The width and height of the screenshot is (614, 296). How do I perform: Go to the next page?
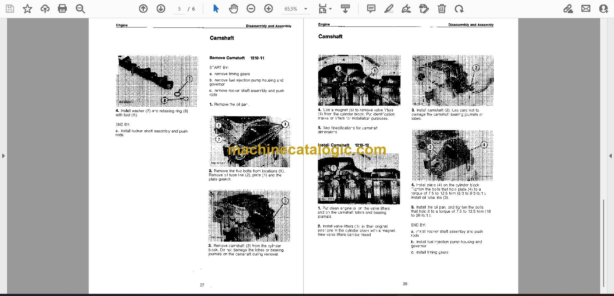coord(161,9)
